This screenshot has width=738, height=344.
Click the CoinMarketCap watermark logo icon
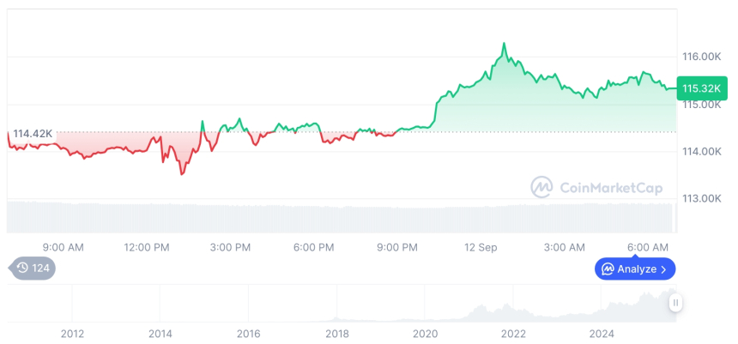click(x=541, y=186)
